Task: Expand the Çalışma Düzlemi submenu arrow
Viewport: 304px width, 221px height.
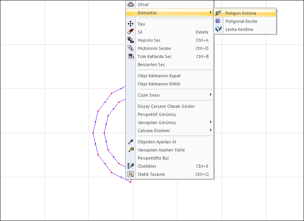Action: [x=210, y=130]
